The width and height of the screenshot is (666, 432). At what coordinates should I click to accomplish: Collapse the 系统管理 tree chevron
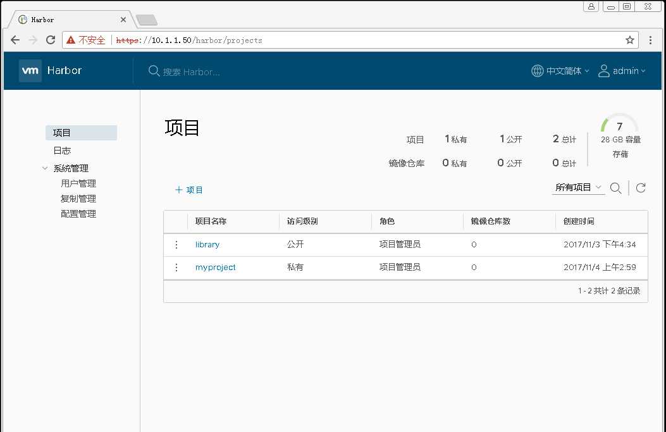point(45,168)
